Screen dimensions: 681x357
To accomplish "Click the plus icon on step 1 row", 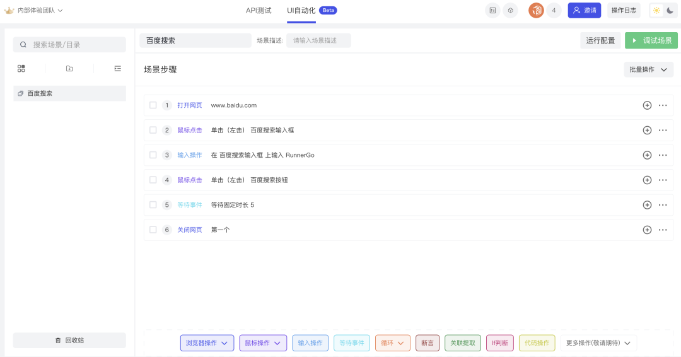I will point(647,105).
